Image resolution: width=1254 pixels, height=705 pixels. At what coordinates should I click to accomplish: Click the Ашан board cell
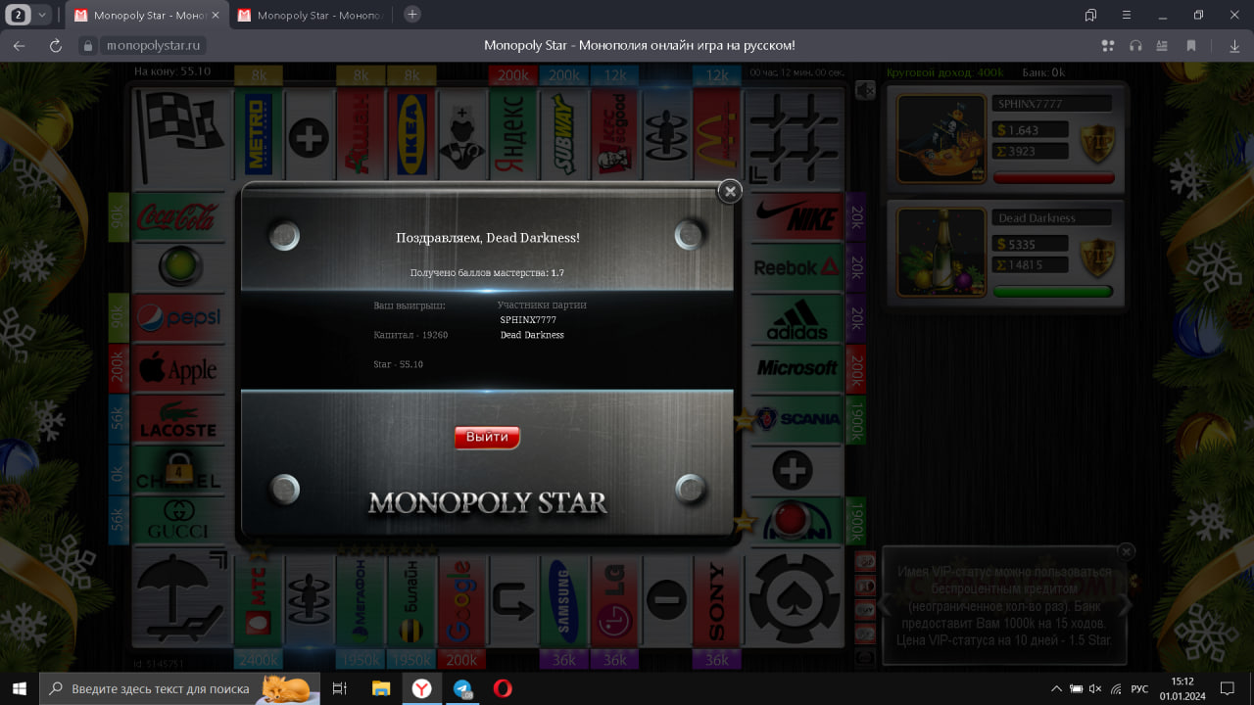(361, 133)
